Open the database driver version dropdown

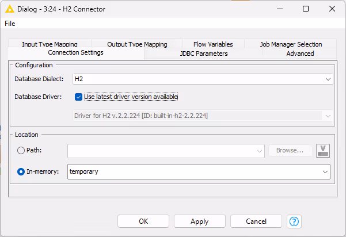[x=328, y=116]
